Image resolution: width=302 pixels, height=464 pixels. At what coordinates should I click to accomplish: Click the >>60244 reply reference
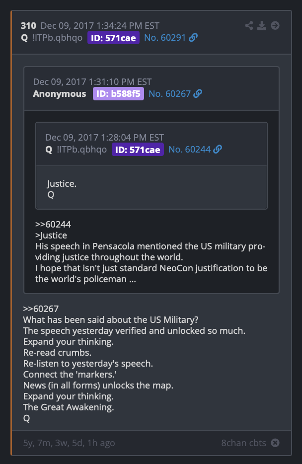(53, 225)
